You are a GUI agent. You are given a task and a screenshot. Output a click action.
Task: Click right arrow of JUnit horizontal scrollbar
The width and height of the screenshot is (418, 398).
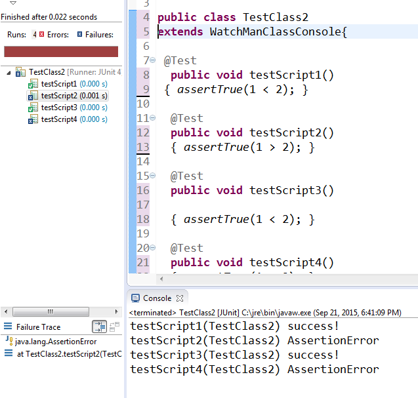point(116,311)
